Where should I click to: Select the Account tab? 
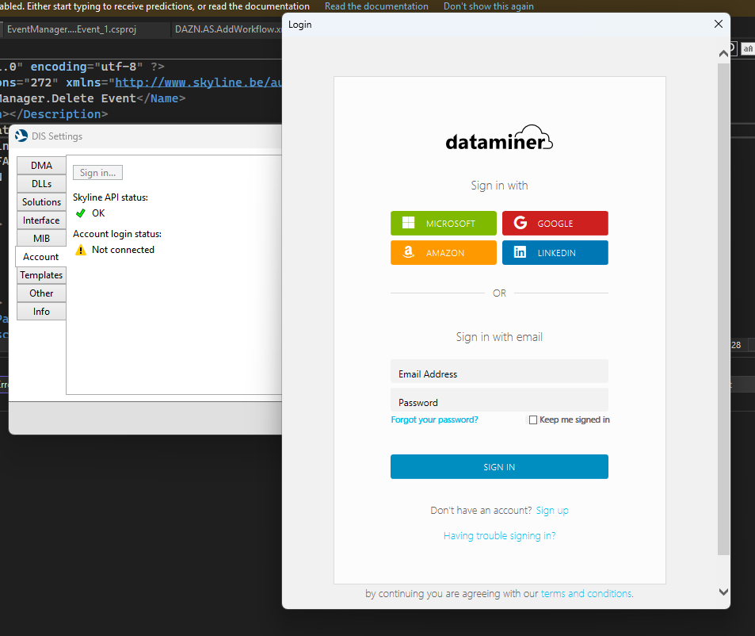[41, 257]
